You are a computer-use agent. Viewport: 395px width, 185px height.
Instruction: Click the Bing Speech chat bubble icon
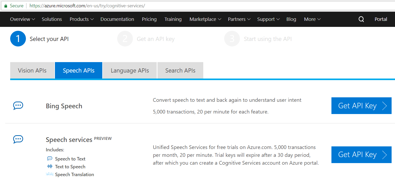[x=18, y=106]
